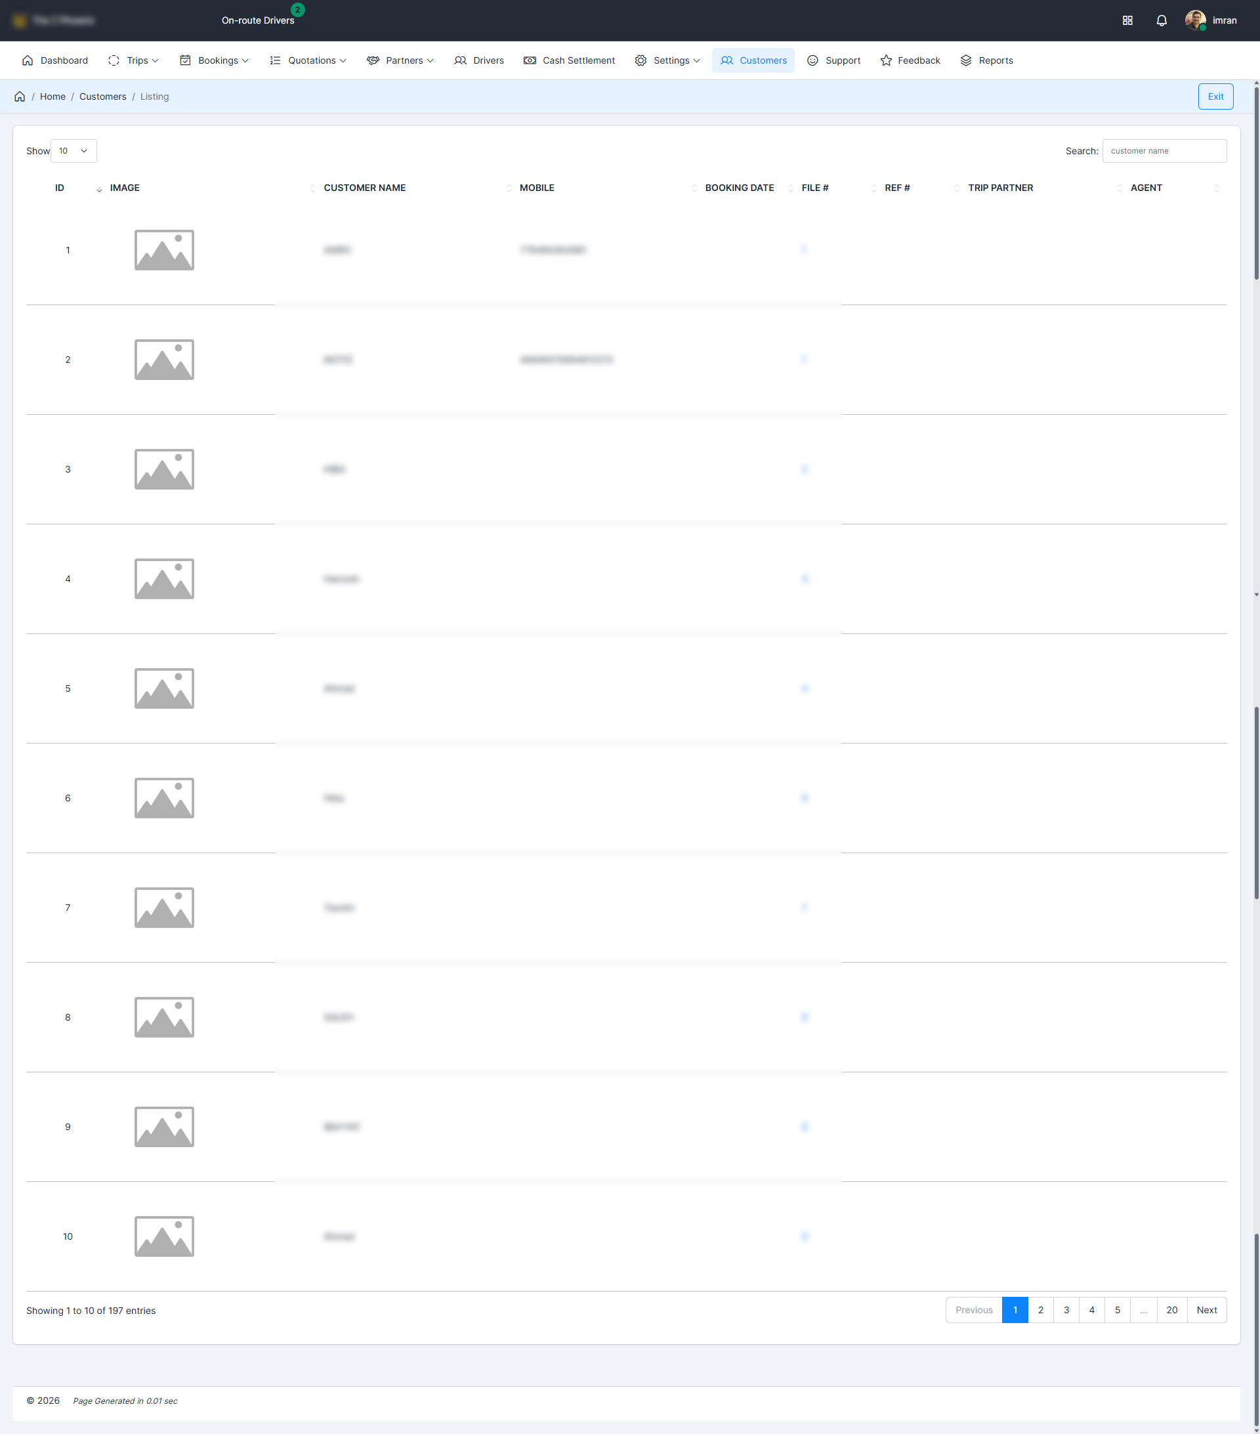1260x1434 pixels.
Task: Click the notification bell icon
Action: (1161, 20)
